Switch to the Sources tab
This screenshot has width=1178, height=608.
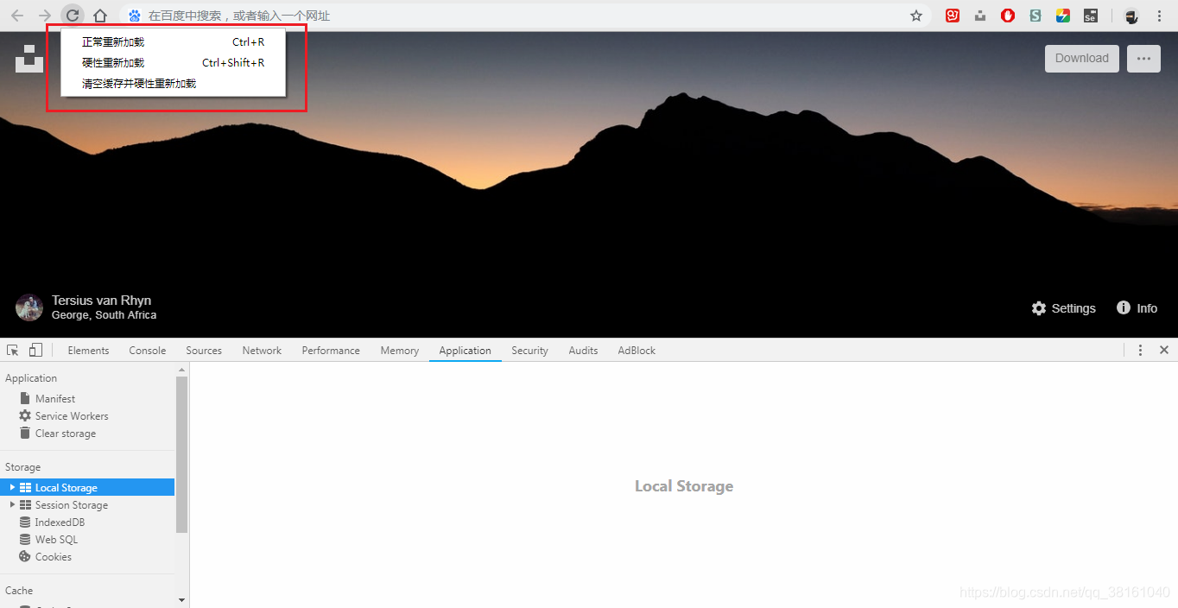pos(204,350)
